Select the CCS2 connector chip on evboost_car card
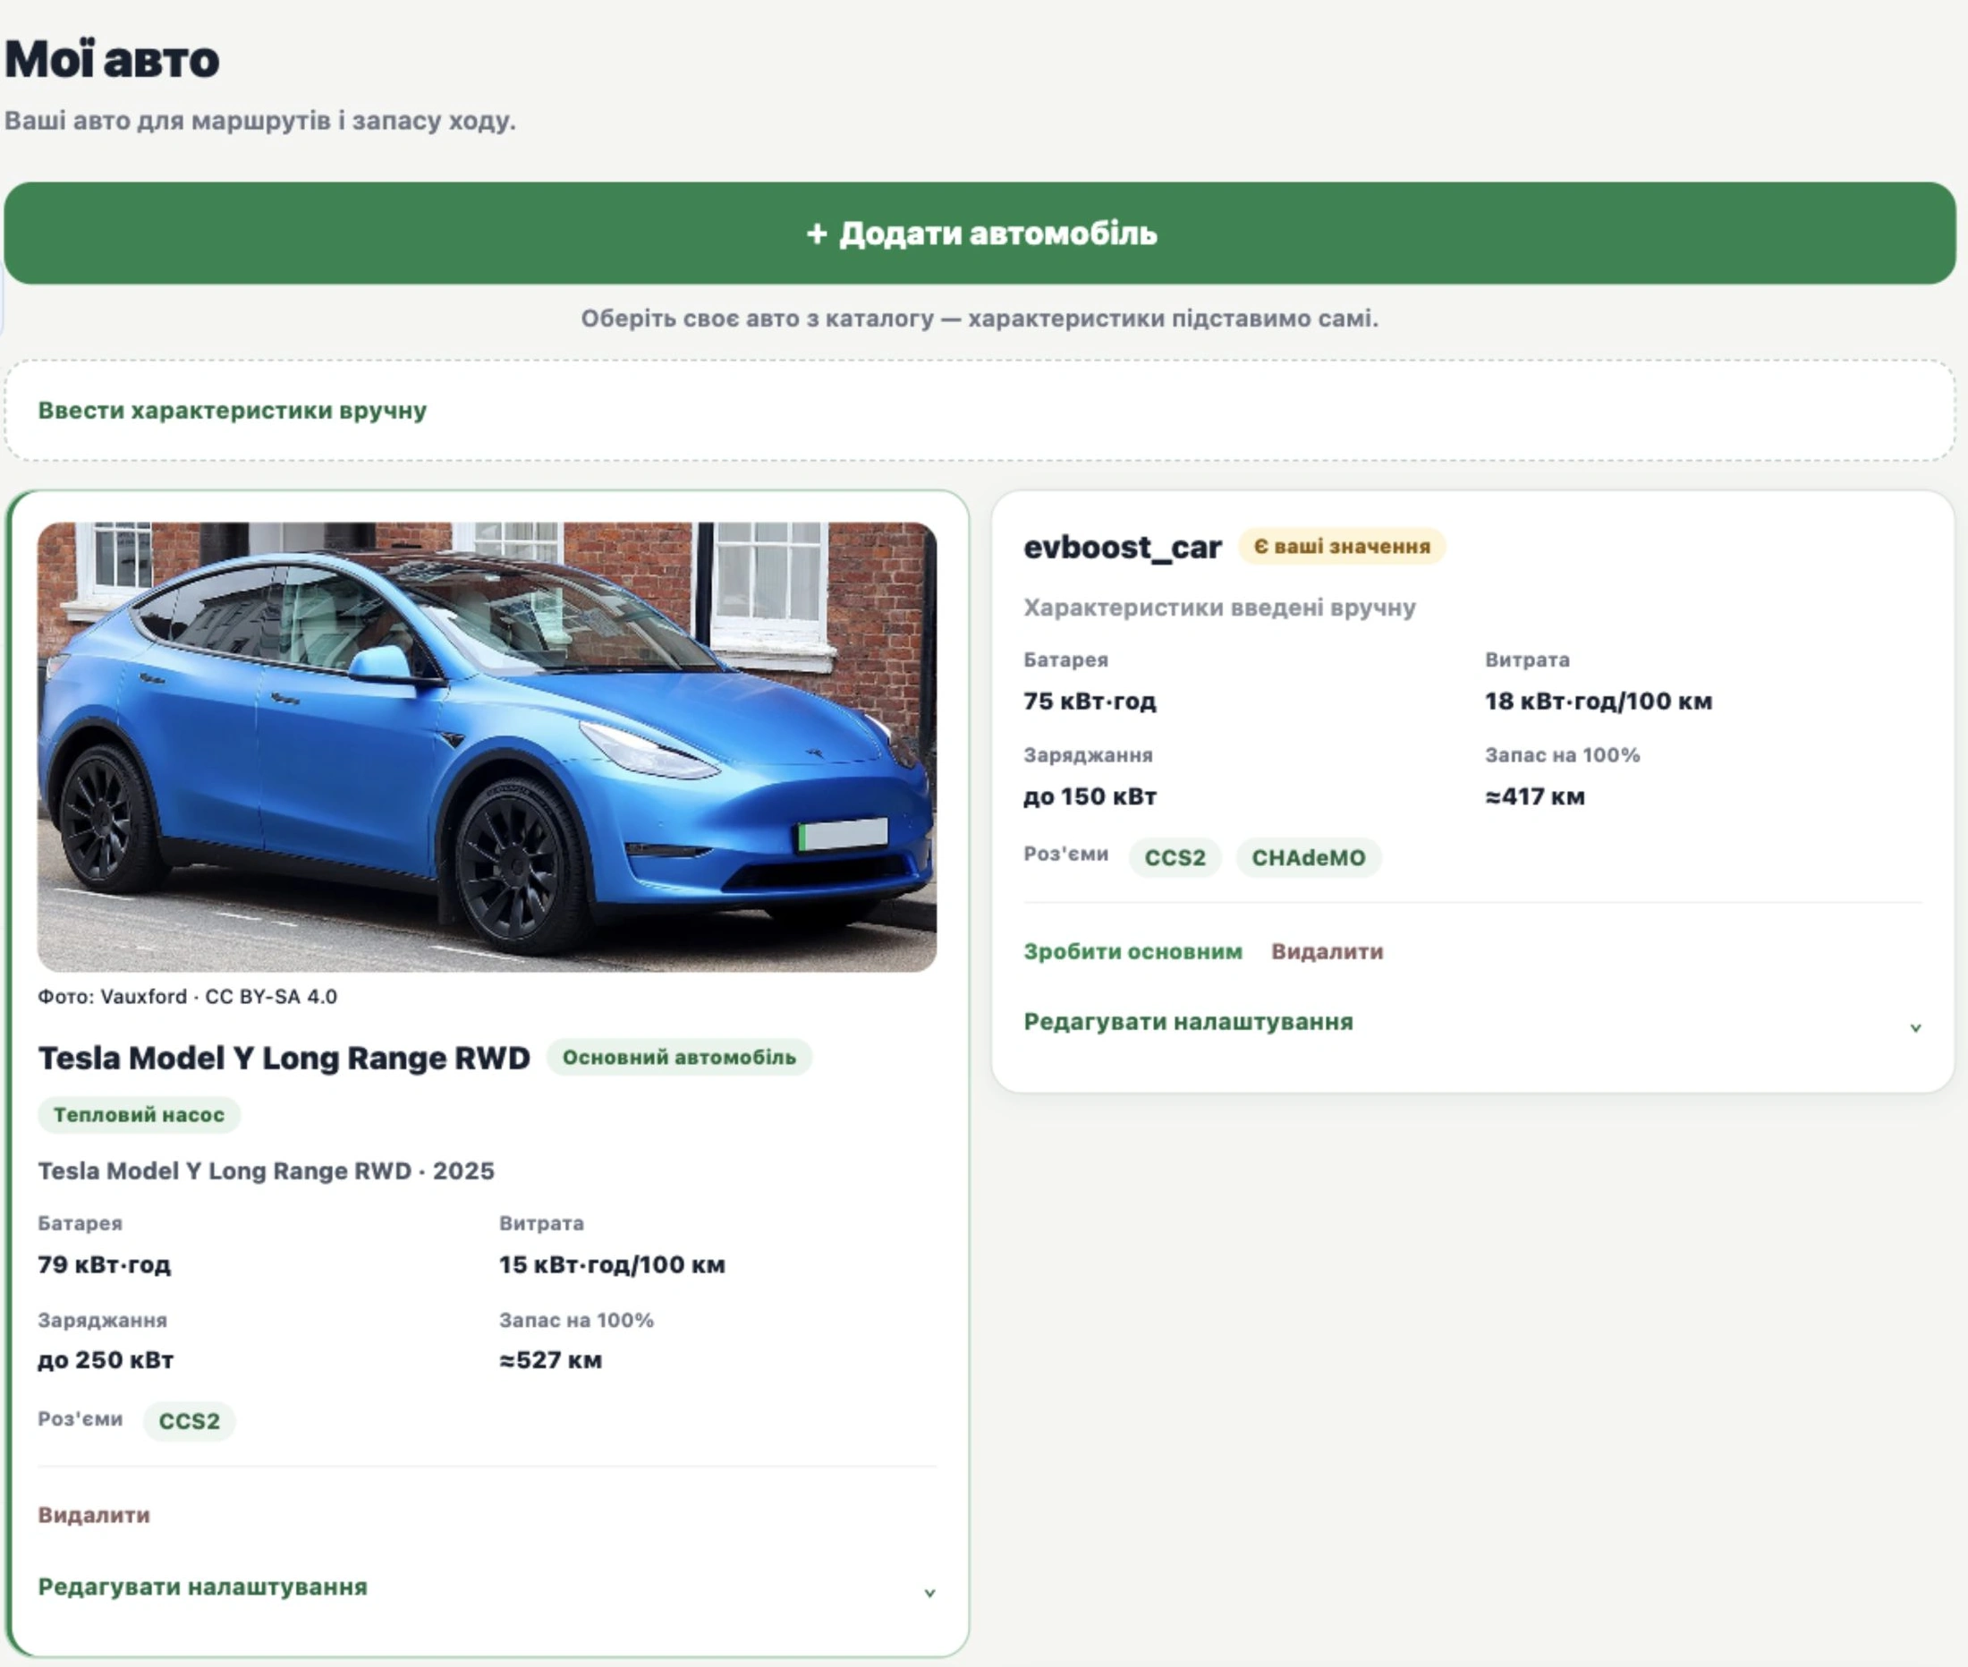The image size is (1968, 1667). (x=1175, y=858)
